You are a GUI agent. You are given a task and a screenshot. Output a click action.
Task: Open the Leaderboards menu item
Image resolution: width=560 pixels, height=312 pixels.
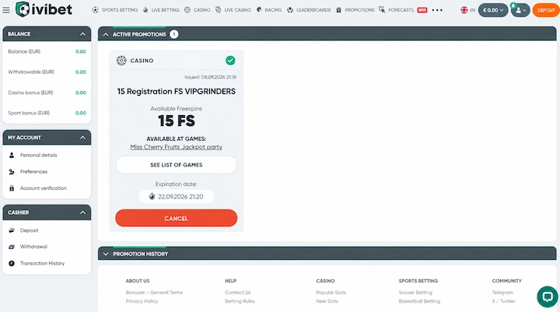[x=313, y=10]
